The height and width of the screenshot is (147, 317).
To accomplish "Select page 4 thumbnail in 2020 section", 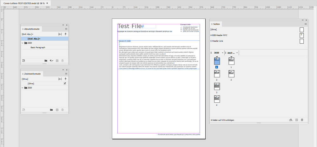I will click(217, 99).
